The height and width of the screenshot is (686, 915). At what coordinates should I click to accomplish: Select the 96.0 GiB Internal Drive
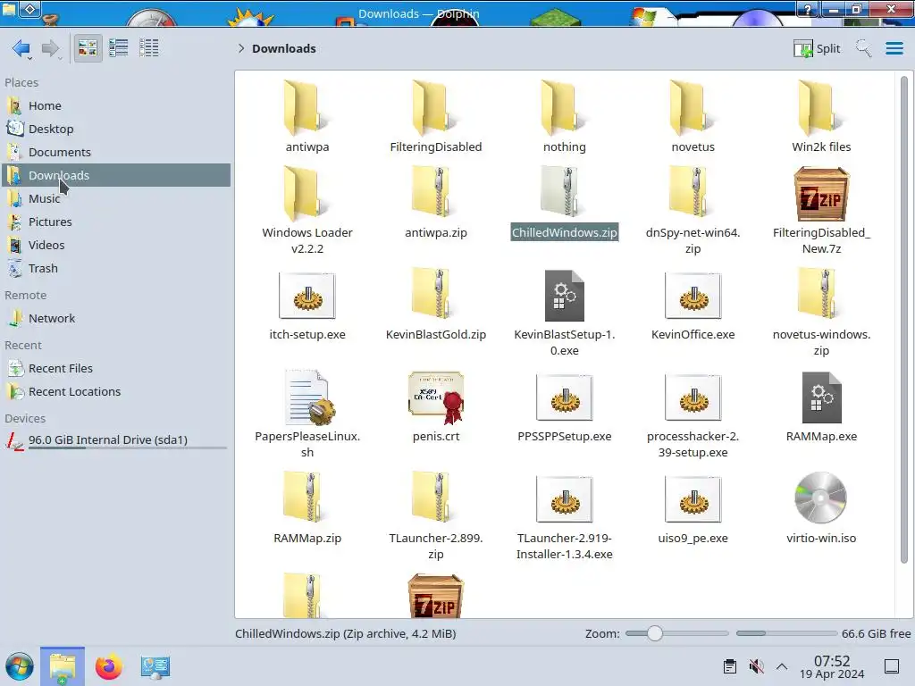coord(116,440)
